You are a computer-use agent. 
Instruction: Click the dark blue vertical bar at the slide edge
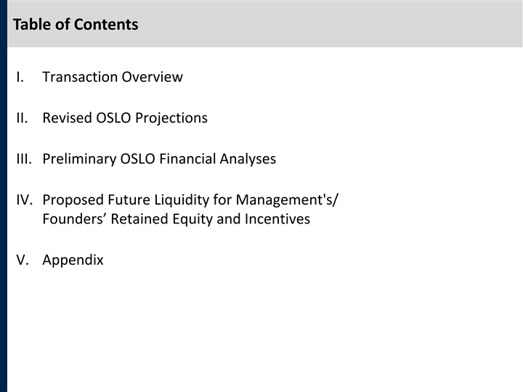point(3,218)
